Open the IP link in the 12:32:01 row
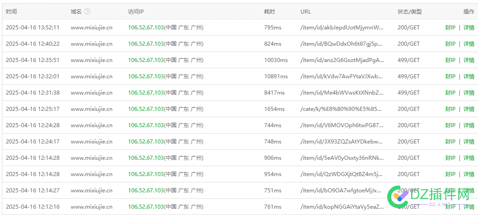This screenshot has width=478, height=215. (x=146, y=76)
